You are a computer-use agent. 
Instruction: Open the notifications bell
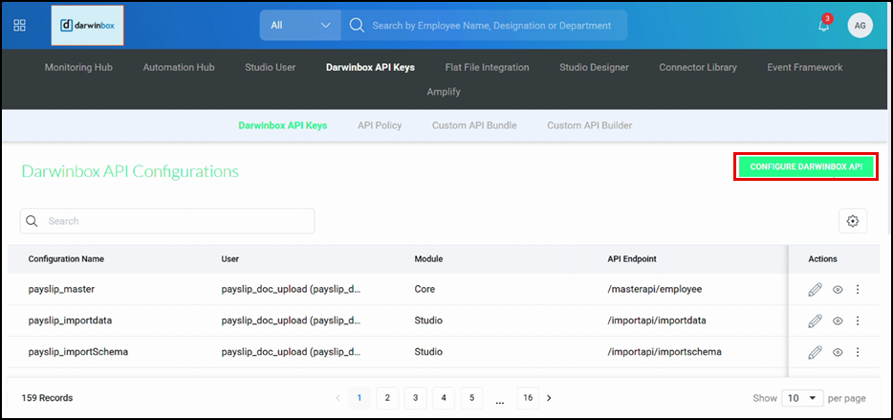[x=823, y=26]
